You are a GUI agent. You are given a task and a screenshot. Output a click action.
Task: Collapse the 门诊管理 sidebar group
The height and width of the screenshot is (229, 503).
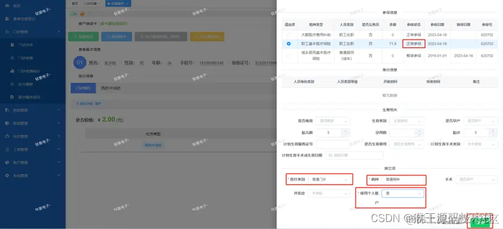click(33, 32)
